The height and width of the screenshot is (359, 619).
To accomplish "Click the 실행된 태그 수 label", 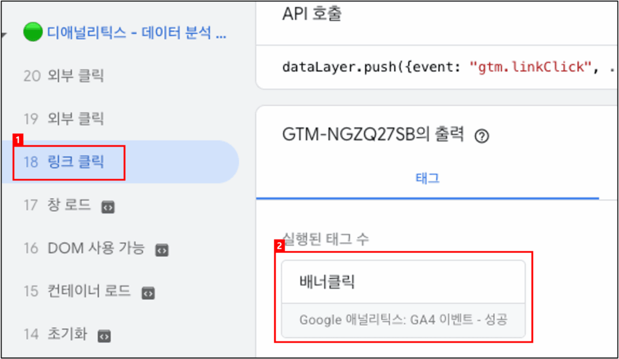I will 326,239.
